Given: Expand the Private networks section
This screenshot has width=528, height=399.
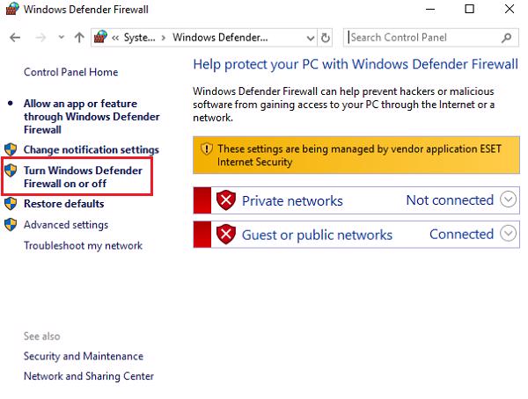Looking at the screenshot, I should pyautogui.click(x=508, y=200).
